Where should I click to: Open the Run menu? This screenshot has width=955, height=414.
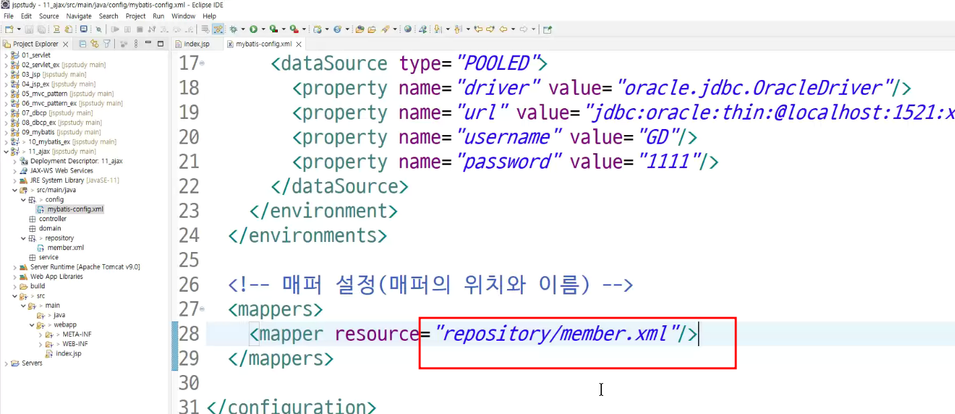pos(159,16)
